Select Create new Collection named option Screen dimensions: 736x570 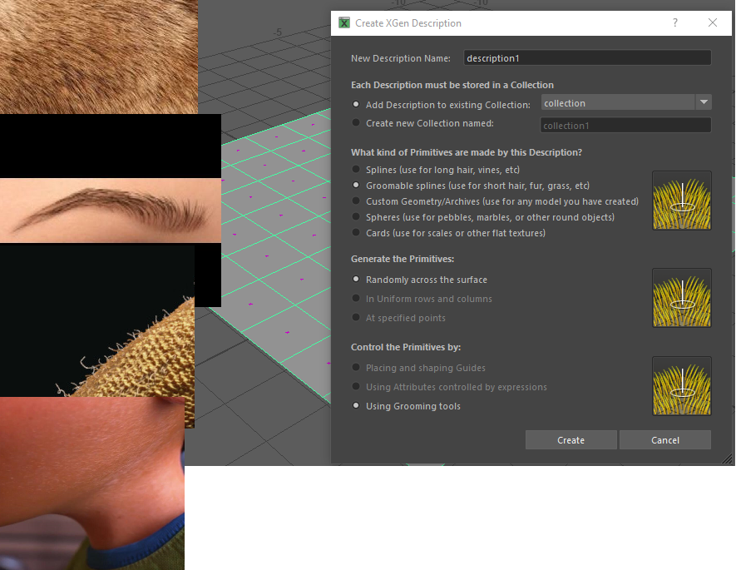tap(356, 121)
